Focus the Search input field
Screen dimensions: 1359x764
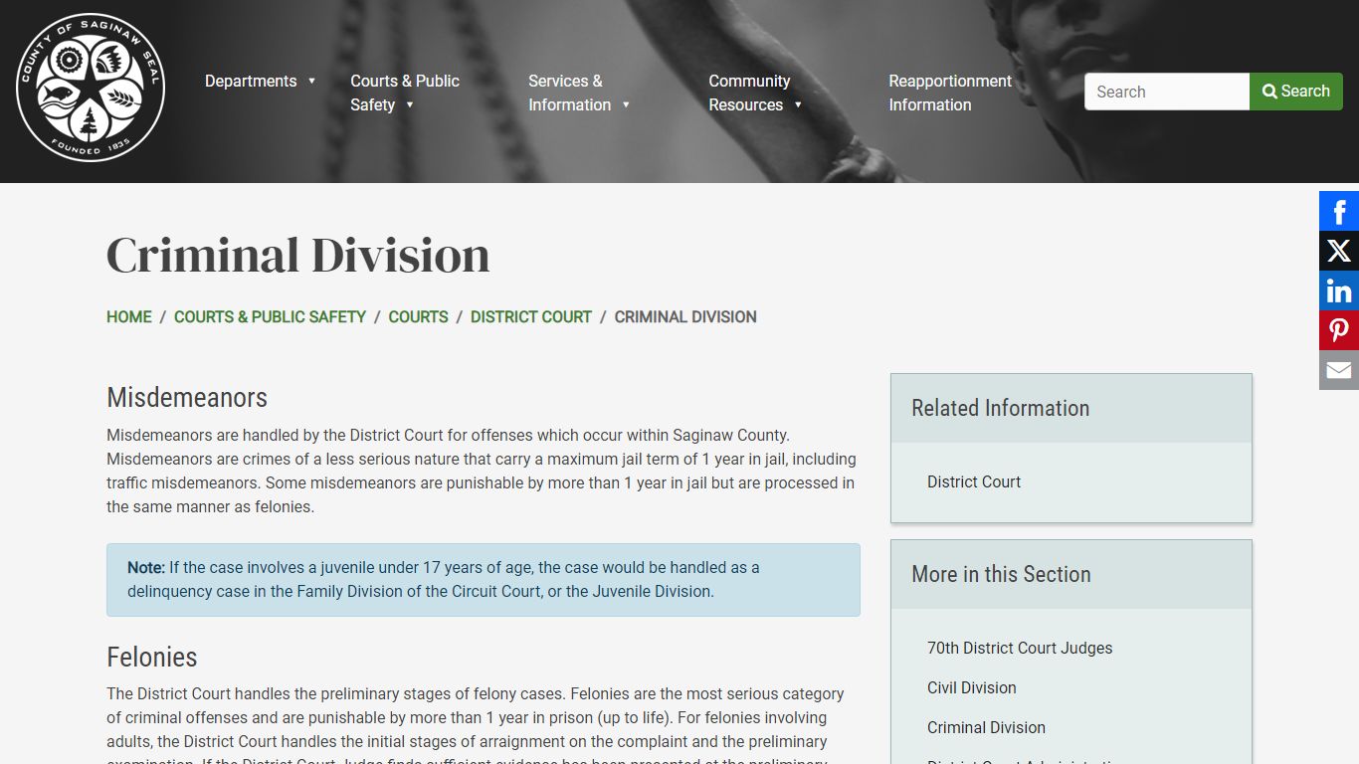click(1167, 92)
